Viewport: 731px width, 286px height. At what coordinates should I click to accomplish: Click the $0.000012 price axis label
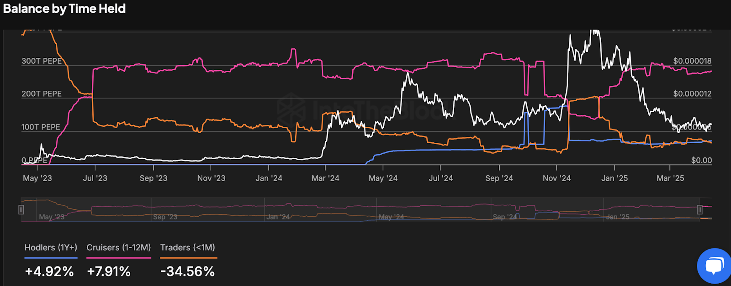point(692,94)
